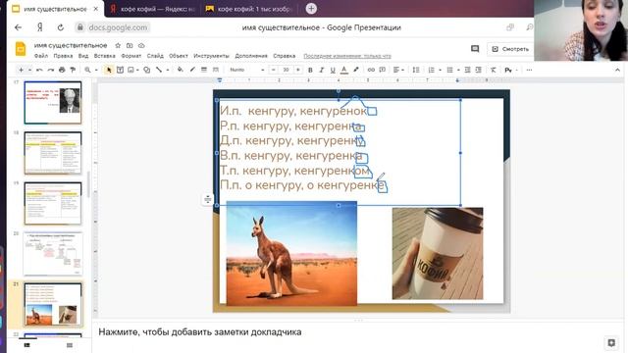The height and width of the screenshot is (353, 628).
Task: Reload the browser page
Action: tap(61, 27)
